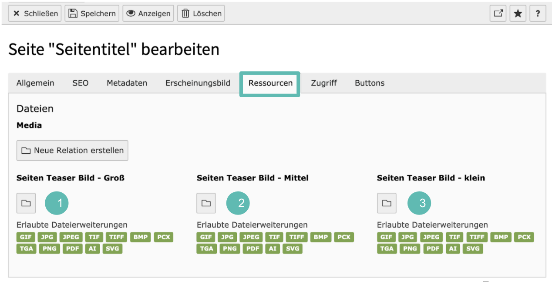The width and height of the screenshot is (552, 284).
Task: Switch to the Allgemein tab
Action: click(x=35, y=83)
